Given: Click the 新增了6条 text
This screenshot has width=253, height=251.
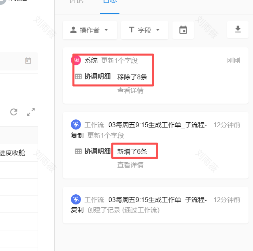Looking at the screenshot, I should [132, 151].
